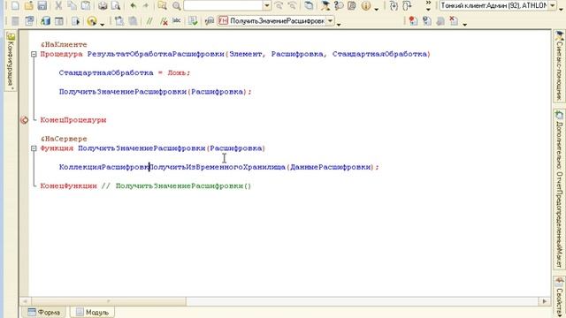Expand hidden toolbar buttons chevron

(428, 5)
